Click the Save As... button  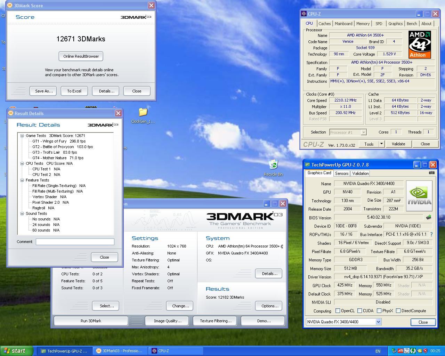[x=44, y=91]
